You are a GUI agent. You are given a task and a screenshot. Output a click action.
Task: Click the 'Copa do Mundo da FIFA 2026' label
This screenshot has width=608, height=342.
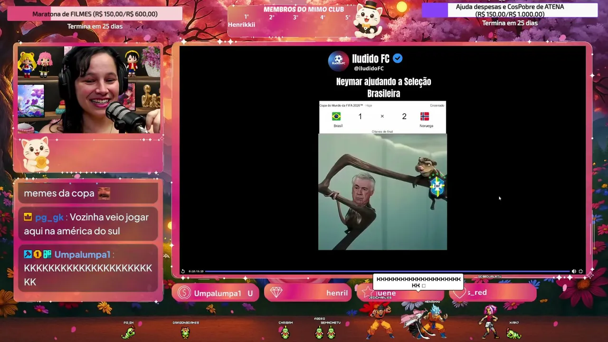click(x=341, y=105)
